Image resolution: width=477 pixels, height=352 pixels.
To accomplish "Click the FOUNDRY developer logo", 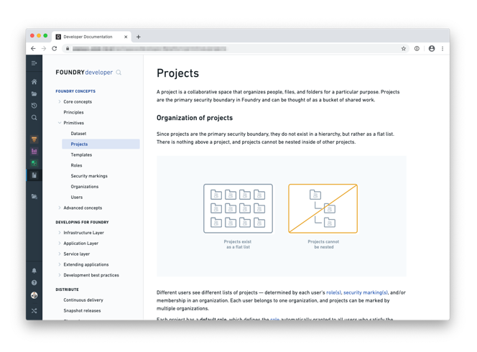I will 84,73.
